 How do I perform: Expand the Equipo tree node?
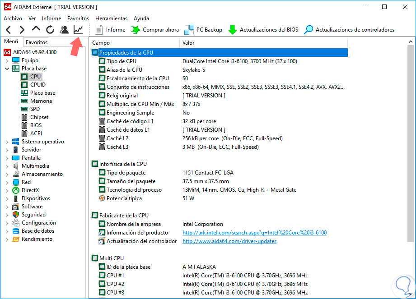click(7, 61)
